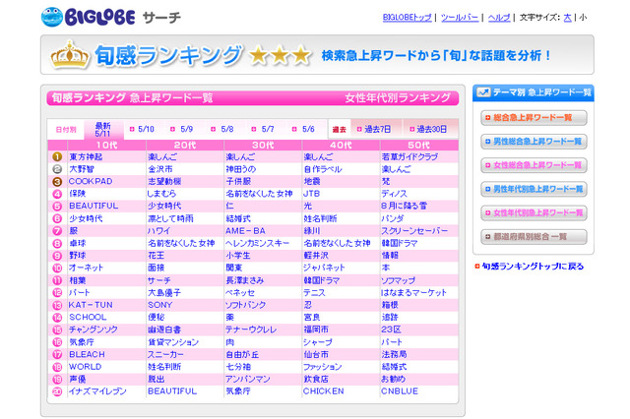Click 金沢市 in the 20代 column
Screen dimensions: 630x419
coord(159,169)
